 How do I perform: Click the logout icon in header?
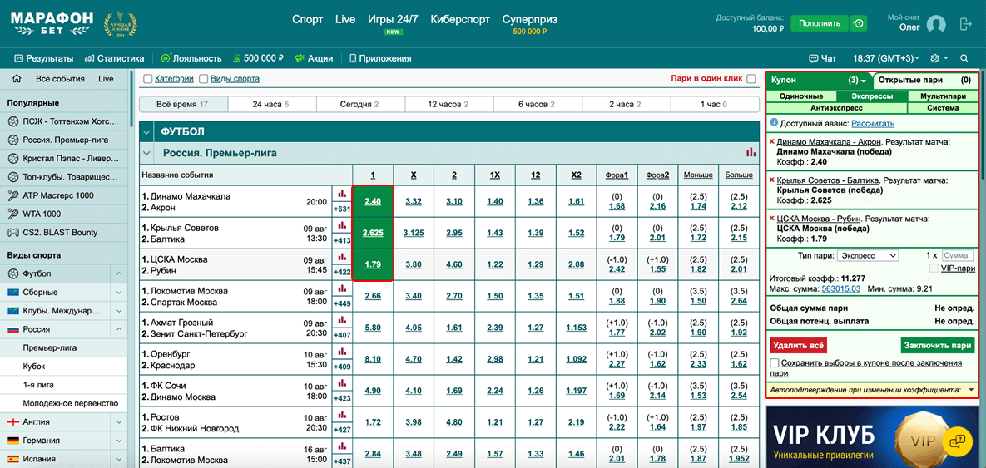tap(965, 24)
